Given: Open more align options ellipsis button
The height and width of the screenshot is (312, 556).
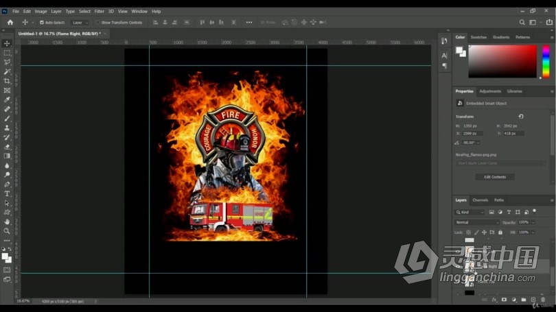Looking at the screenshot, I should [249, 23].
